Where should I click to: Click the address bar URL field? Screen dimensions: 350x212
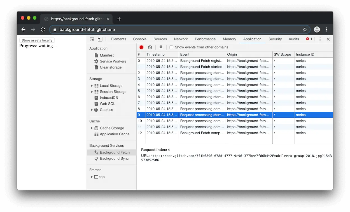point(179,29)
